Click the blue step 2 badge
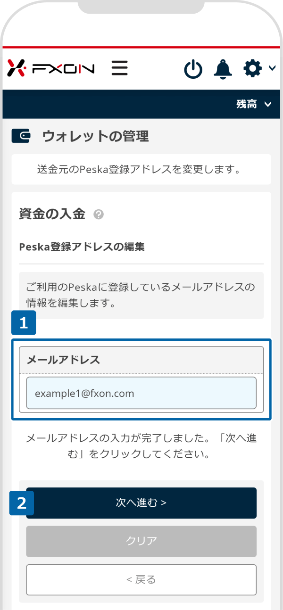 (x=22, y=503)
